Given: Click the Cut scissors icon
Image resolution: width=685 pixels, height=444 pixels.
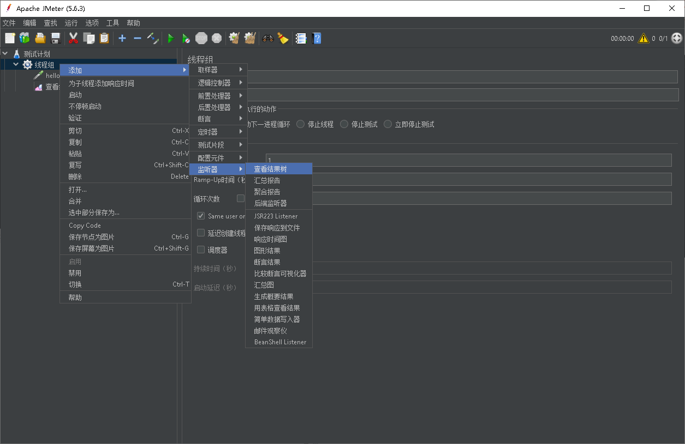Looking at the screenshot, I should [x=73, y=38].
